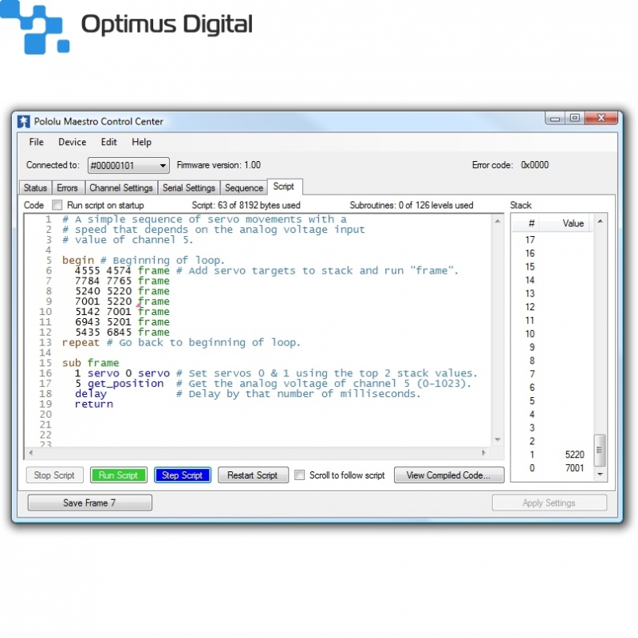The image size is (638, 638).
Task: Close the Pololu Maestro Control Center window
Action: pyautogui.click(x=601, y=118)
